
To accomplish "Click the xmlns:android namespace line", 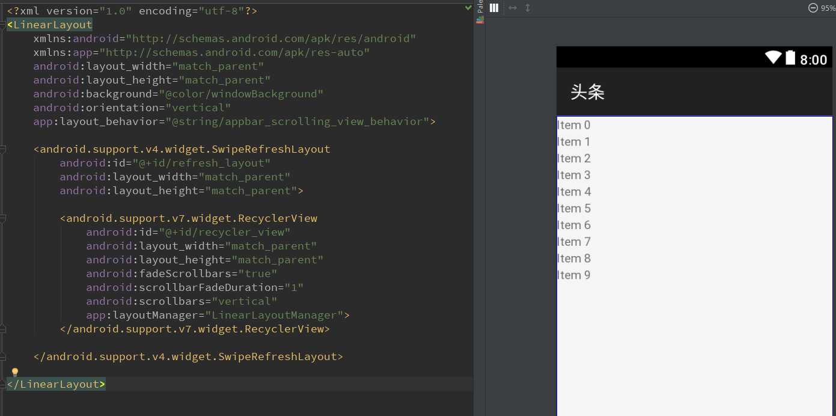I will click(x=225, y=38).
